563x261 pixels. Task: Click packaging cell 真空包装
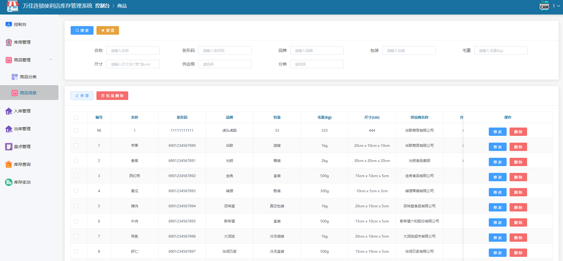(x=277, y=206)
